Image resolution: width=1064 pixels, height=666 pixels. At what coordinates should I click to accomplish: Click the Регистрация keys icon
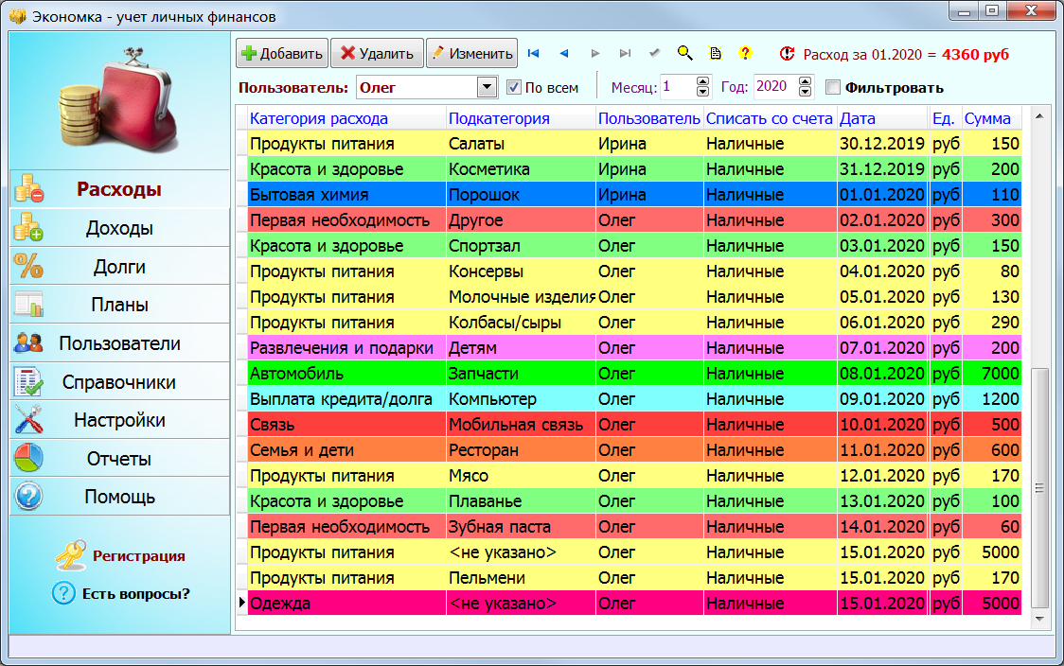[71, 554]
